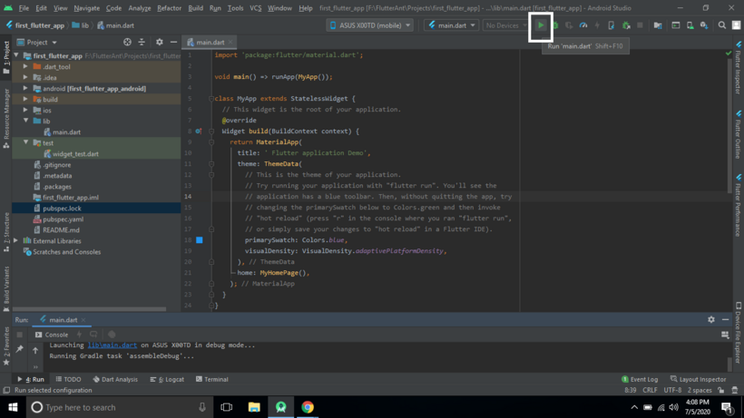Click the Flutter Hot Reload lightning icon
Screen dimensions: 744x418
point(597,25)
